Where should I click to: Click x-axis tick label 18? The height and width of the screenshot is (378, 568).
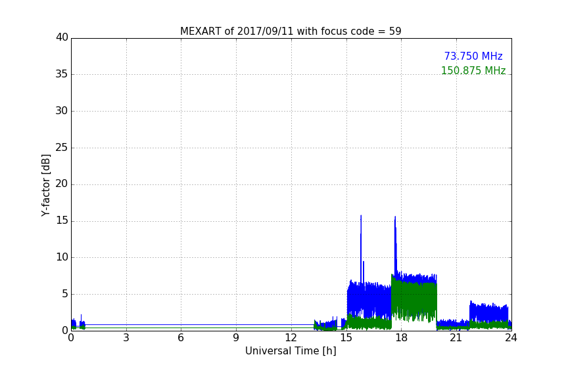402,338
